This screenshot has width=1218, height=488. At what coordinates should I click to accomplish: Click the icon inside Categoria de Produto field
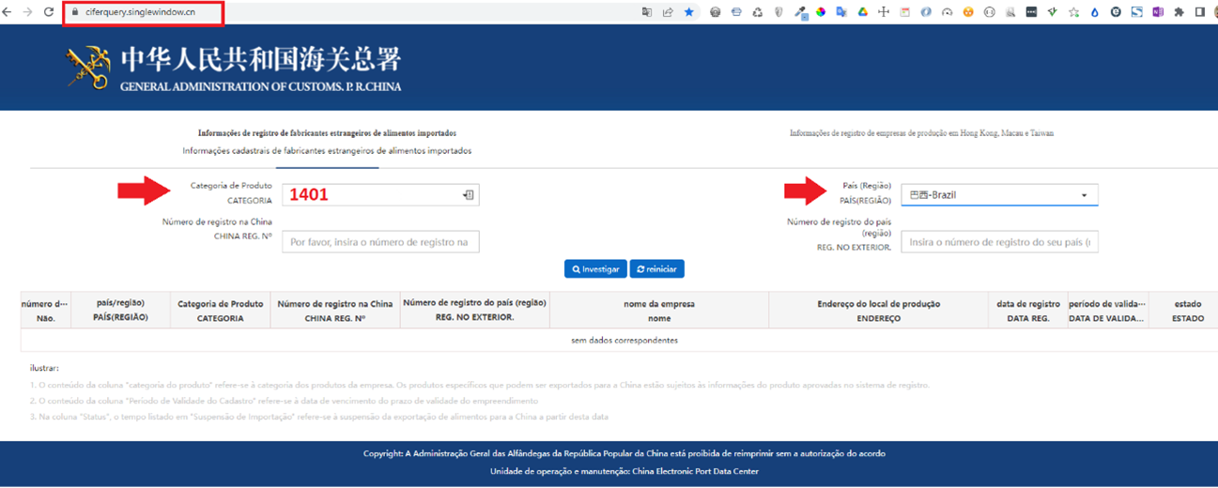point(468,195)
